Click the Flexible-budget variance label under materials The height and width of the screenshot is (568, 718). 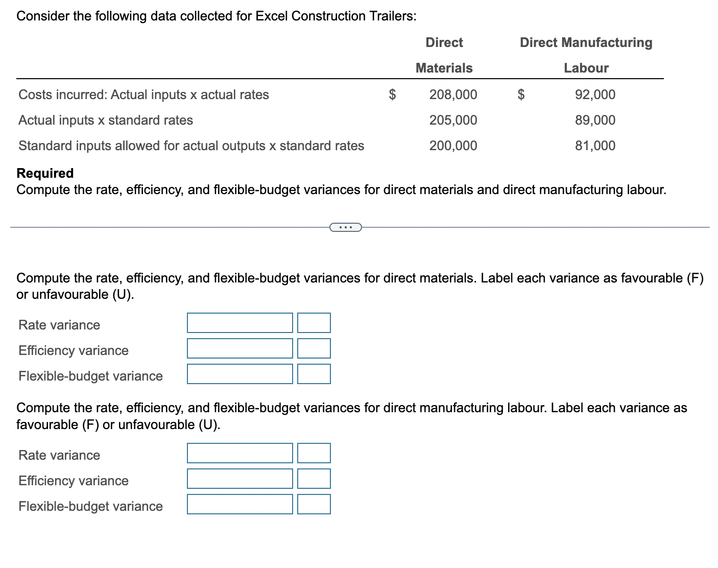pyautogui.click(x=90, y=375)
